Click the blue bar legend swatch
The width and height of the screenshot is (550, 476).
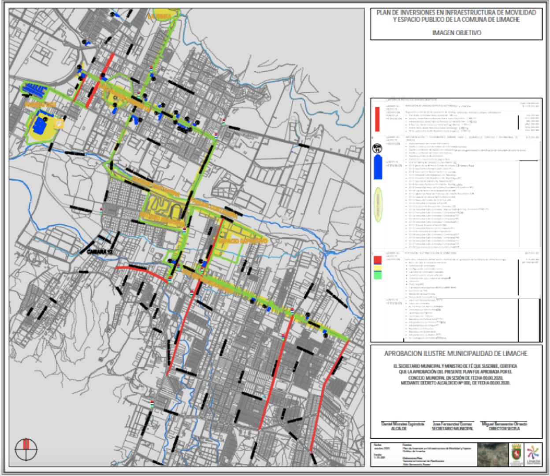(378, 167)
